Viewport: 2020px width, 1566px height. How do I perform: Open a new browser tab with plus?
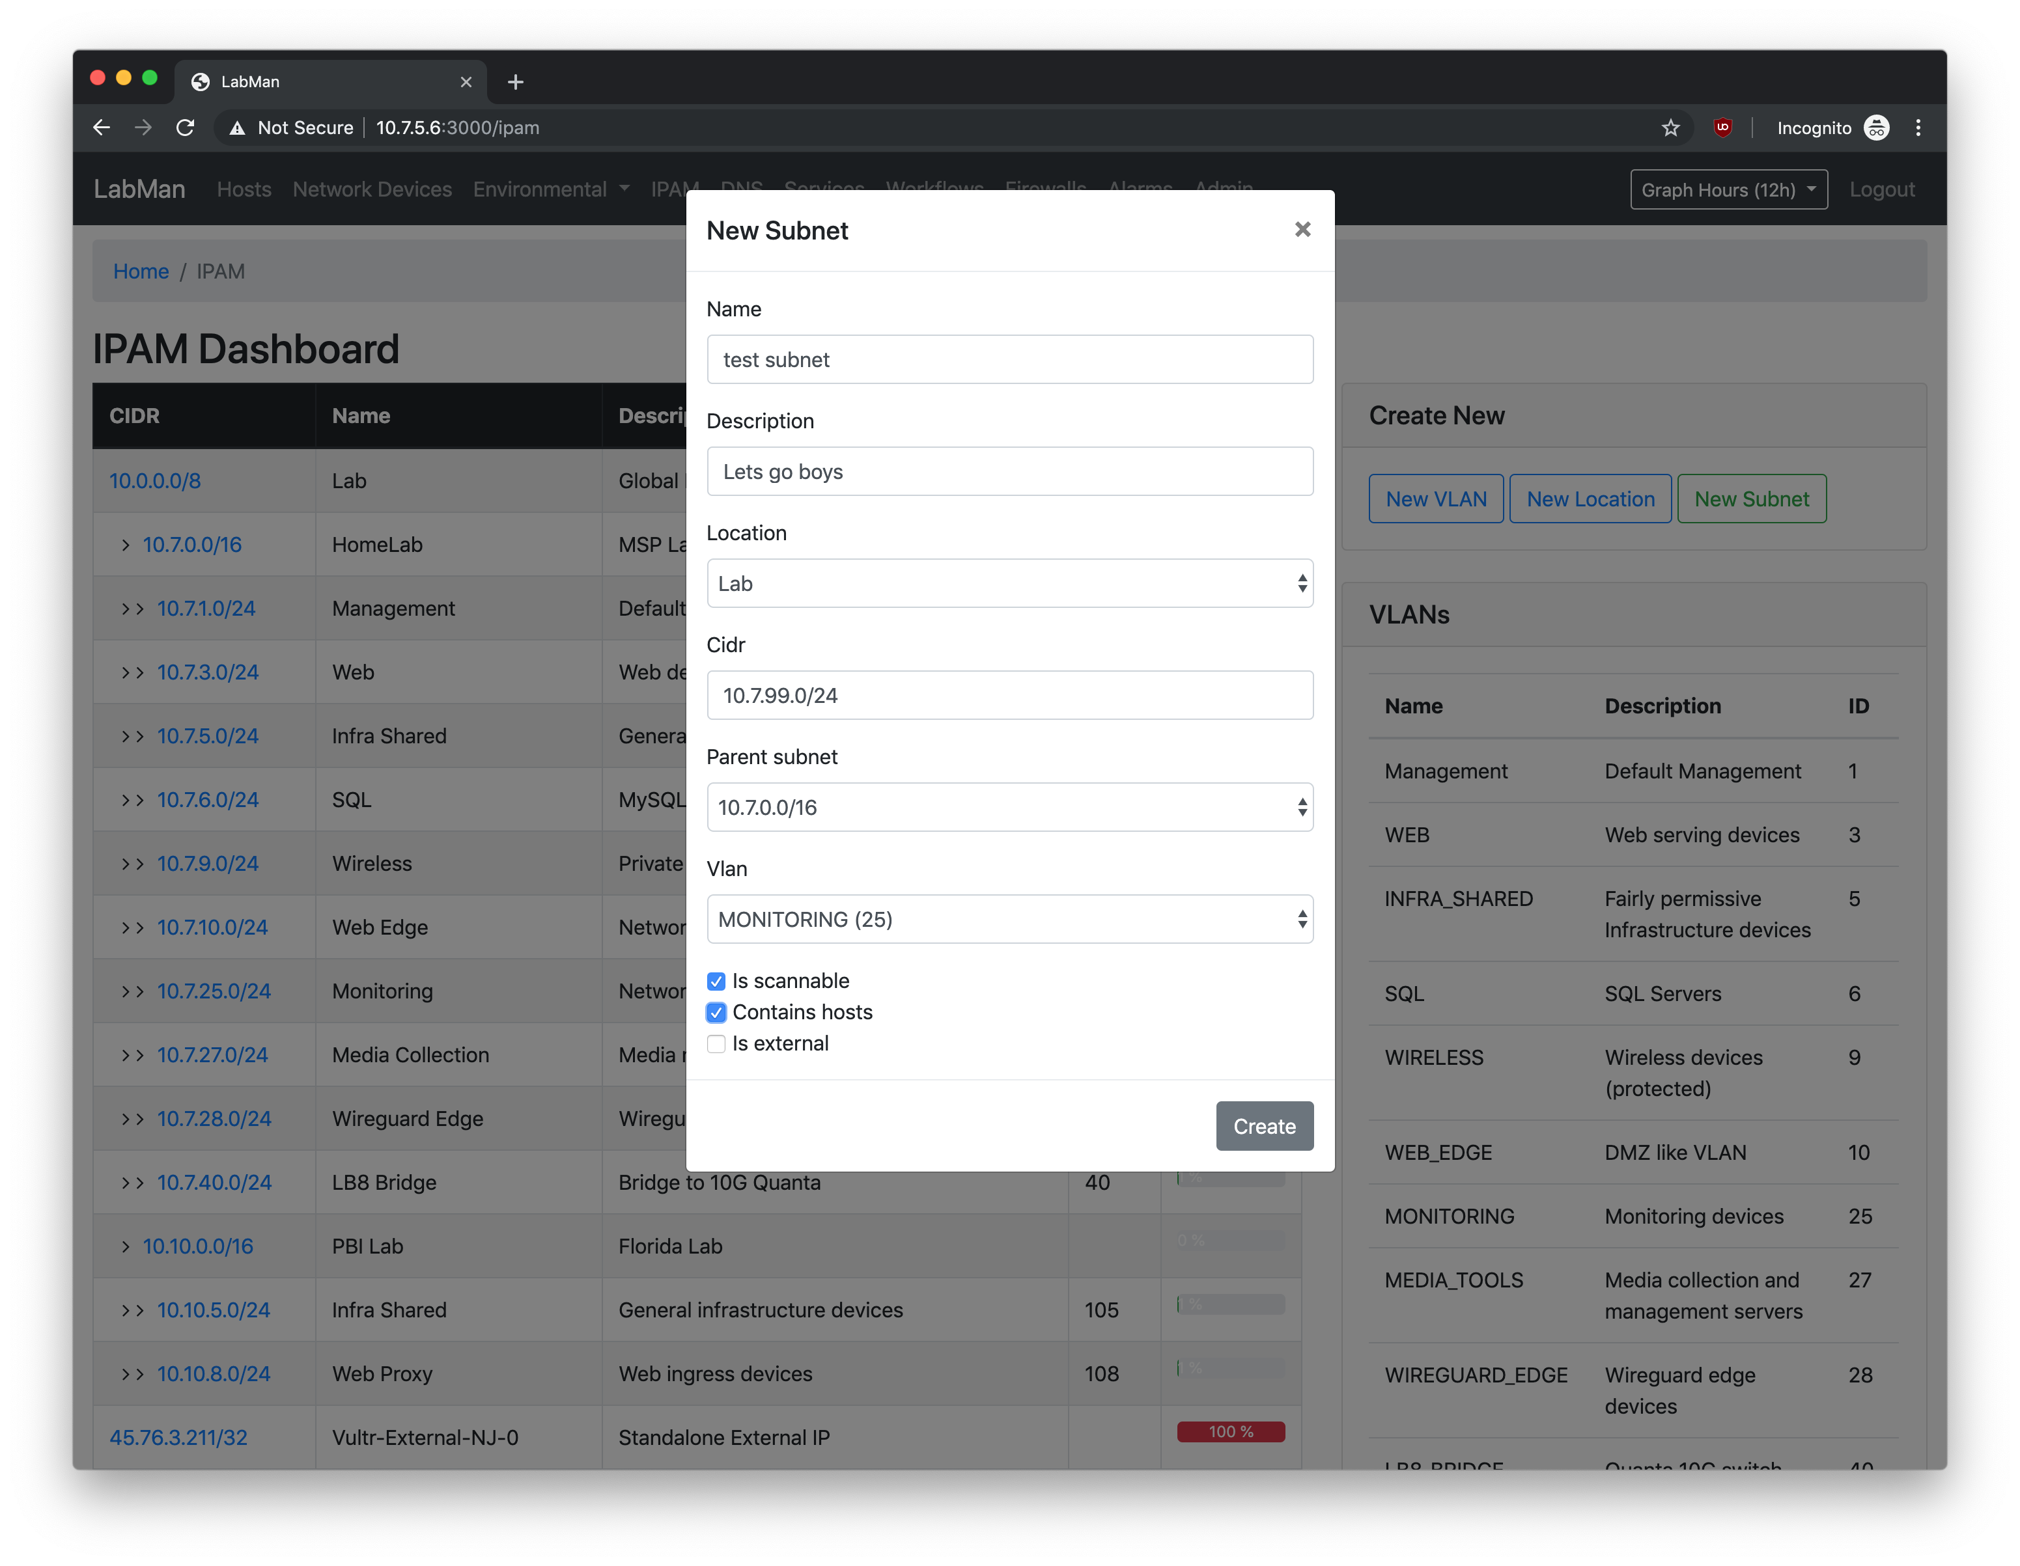[515, 82]
